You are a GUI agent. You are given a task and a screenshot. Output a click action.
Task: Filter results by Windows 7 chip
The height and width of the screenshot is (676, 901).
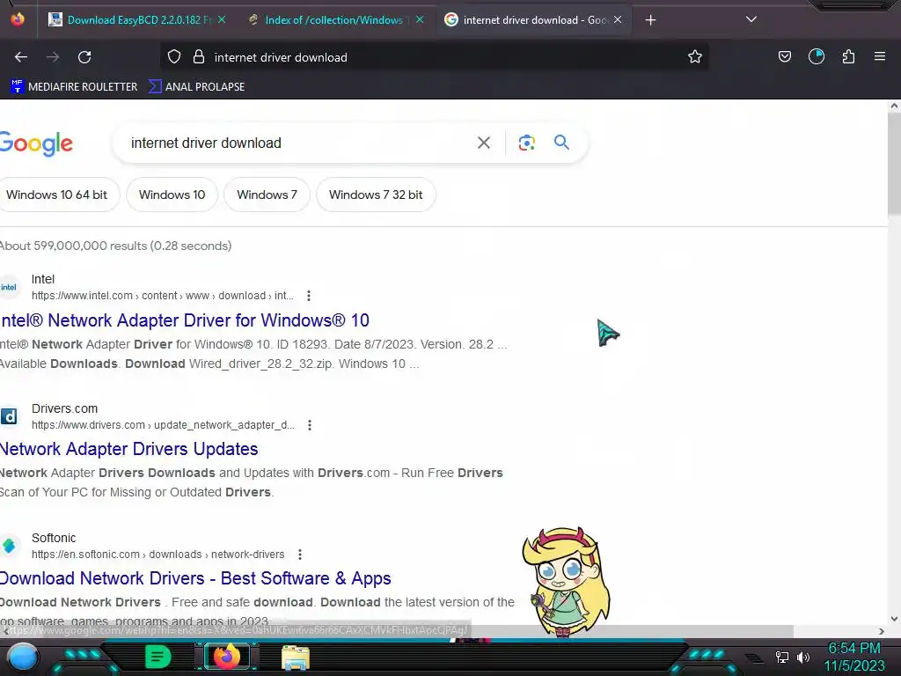(267, 195)
